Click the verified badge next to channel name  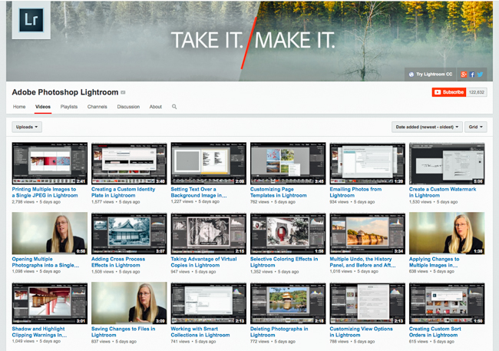123,92
